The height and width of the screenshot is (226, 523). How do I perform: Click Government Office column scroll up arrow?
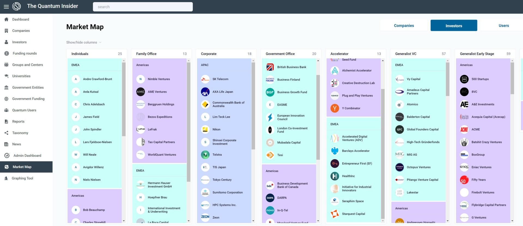coord(318,61)
